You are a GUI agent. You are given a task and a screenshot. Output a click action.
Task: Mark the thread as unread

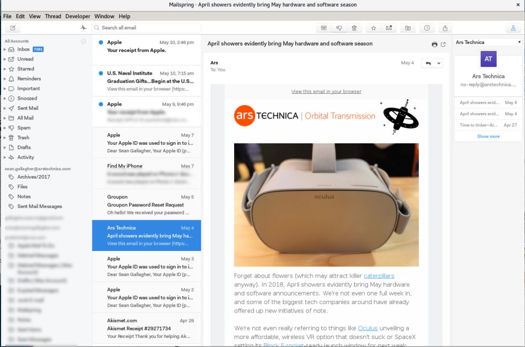389,28
